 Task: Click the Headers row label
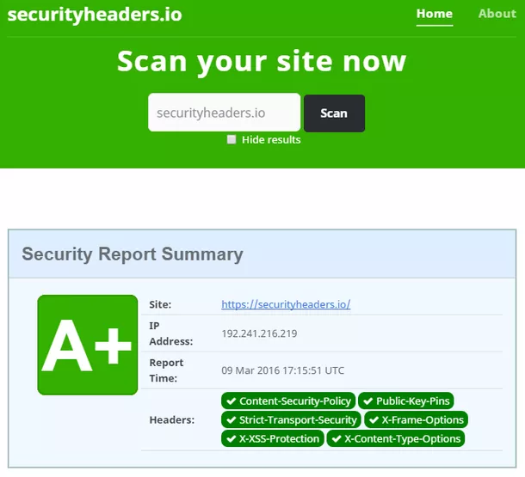click(171, 420)
